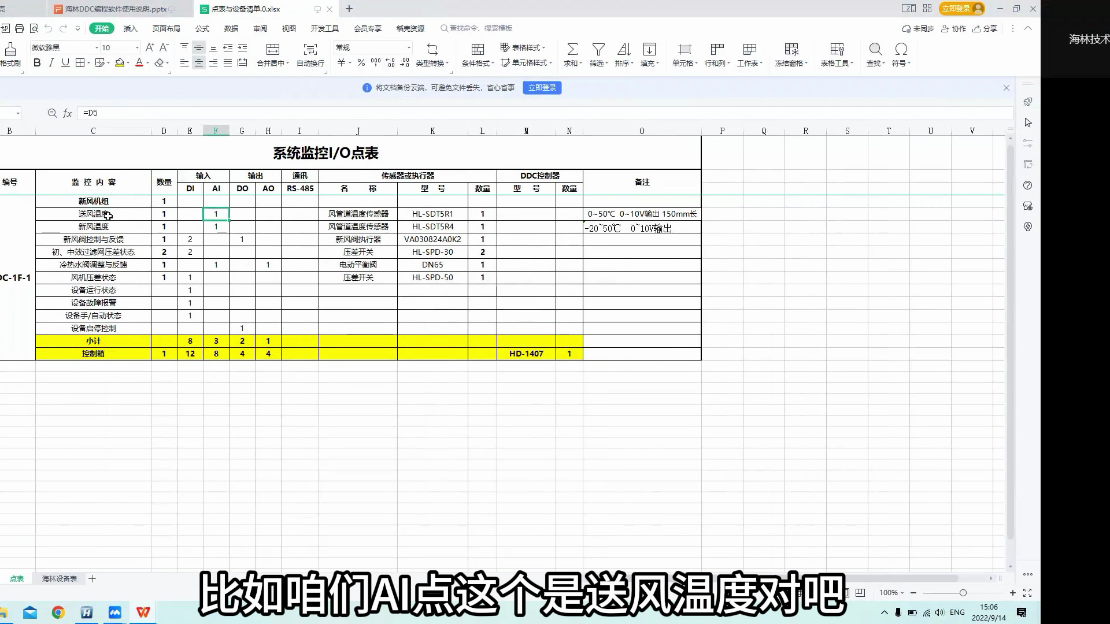Click the search commands field
Screen dimensions: 1110x624
476,28
